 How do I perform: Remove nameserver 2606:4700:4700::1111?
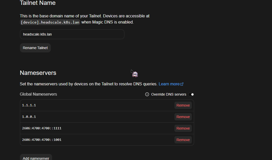[183, 128]
